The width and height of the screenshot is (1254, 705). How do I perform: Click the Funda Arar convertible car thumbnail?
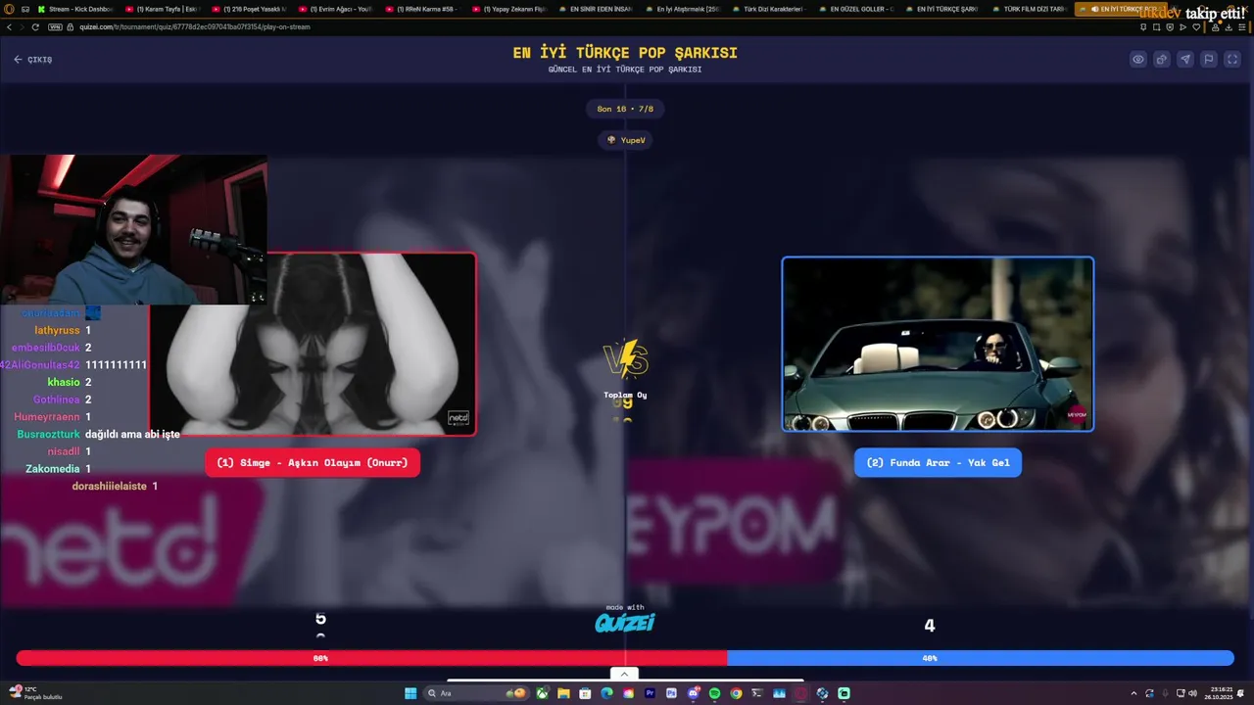pos(938,344)
